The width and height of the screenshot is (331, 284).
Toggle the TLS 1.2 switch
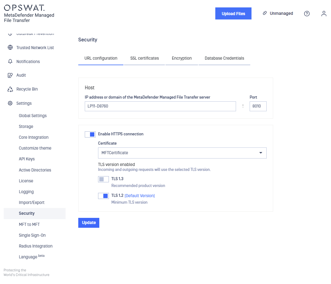(103, 196)
